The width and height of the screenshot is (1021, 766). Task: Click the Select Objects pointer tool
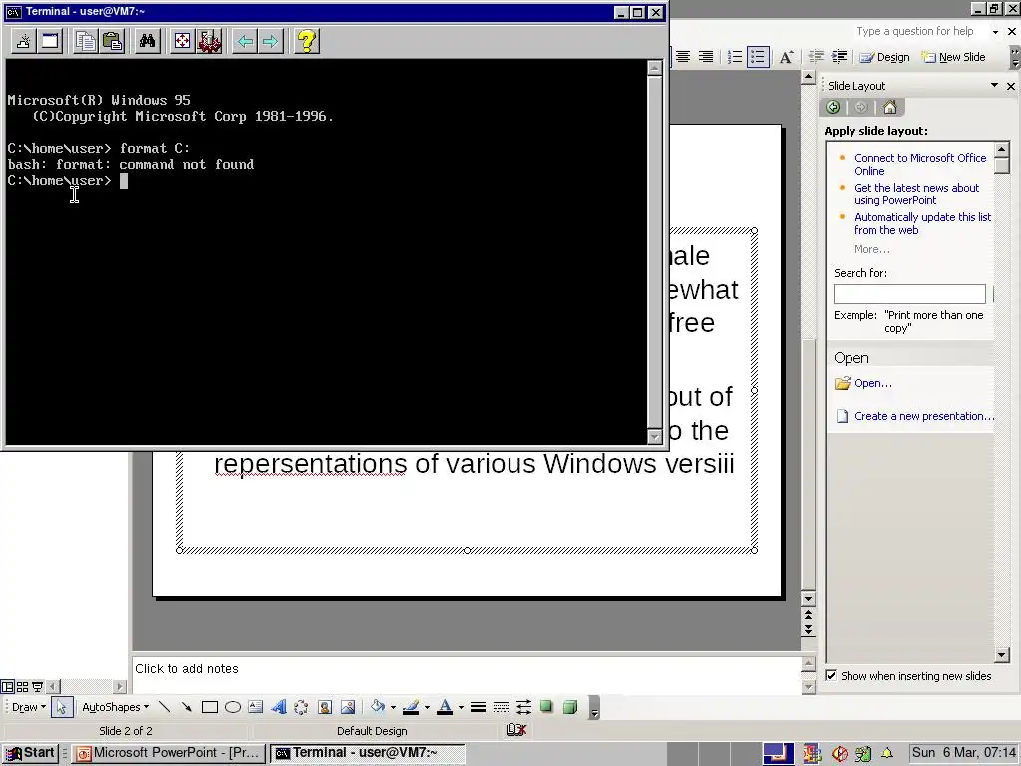point(61,707)
